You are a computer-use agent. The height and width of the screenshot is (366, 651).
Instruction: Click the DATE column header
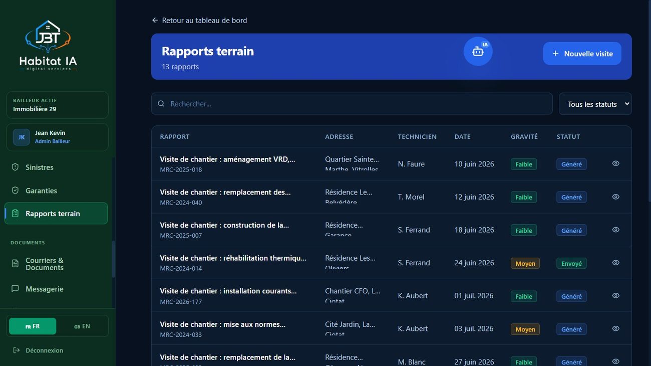click(463, 137)
